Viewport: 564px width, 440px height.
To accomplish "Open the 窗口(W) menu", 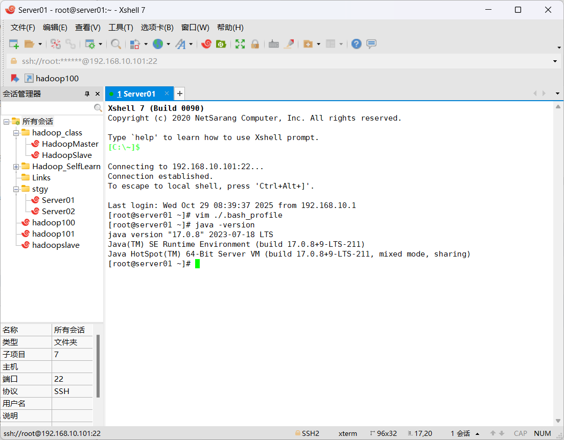I will [195, 28].
